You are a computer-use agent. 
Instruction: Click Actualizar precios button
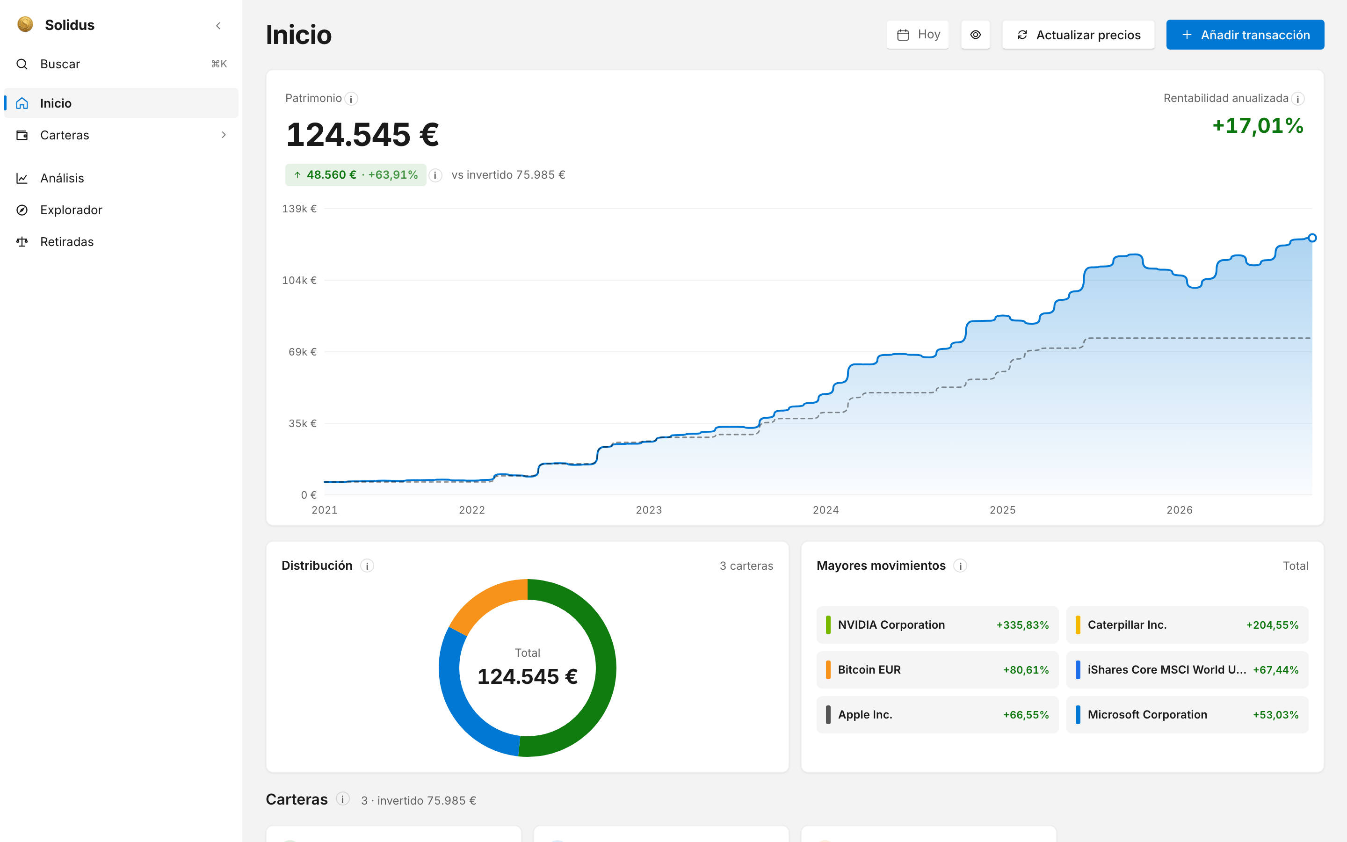pos(1078,35)
